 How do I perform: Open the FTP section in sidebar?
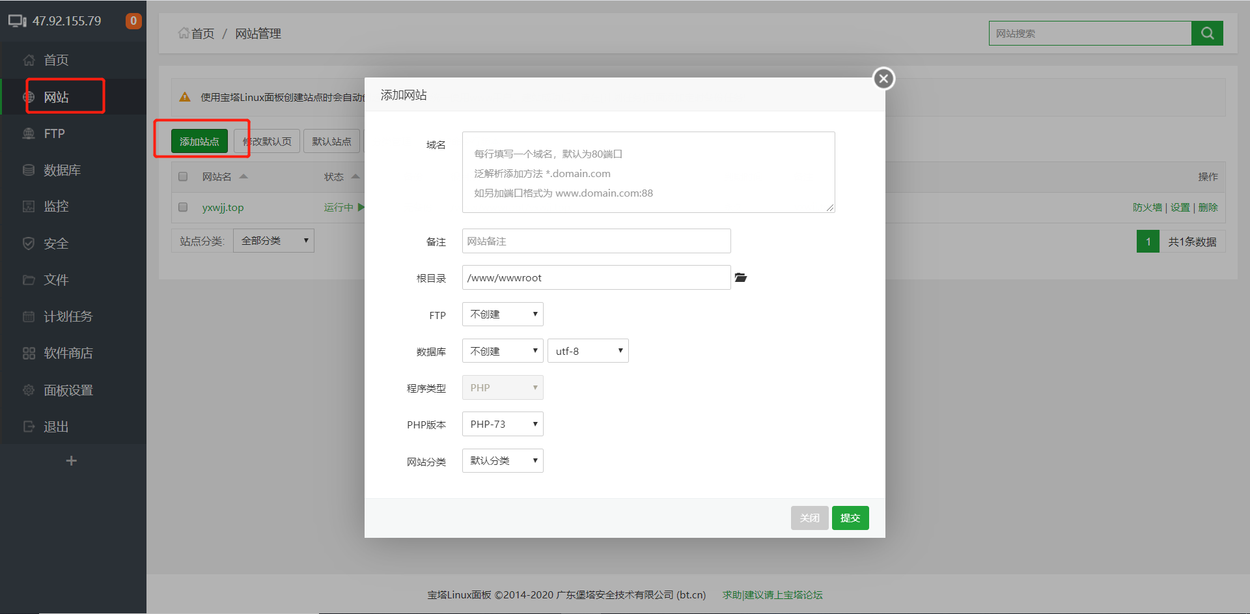(53, 133)
